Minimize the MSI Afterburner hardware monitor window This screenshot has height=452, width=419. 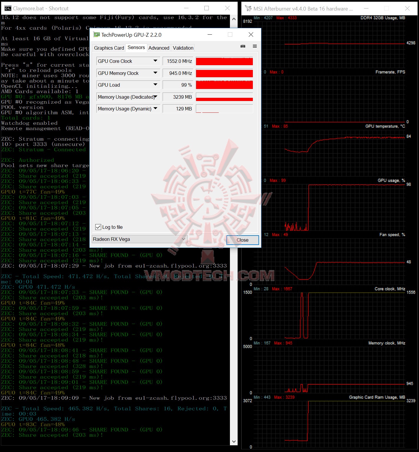(366, 9)
